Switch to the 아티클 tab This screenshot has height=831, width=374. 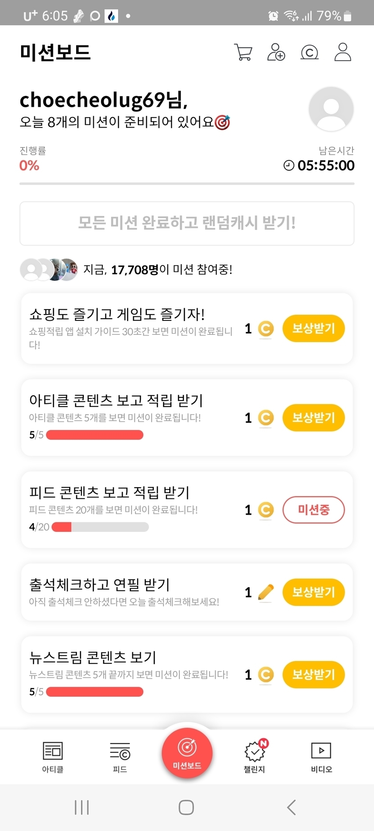tap(53, 757)
